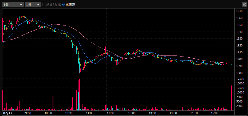Click the 11:00 time axis label

tap(89, 113)
